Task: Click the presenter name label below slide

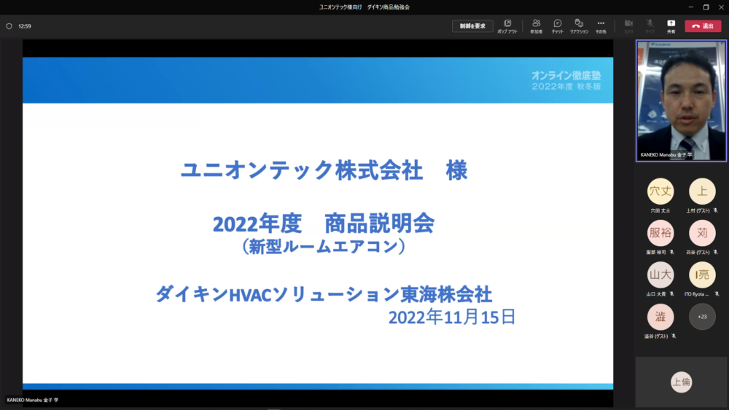Action: [x=33, y=400]
